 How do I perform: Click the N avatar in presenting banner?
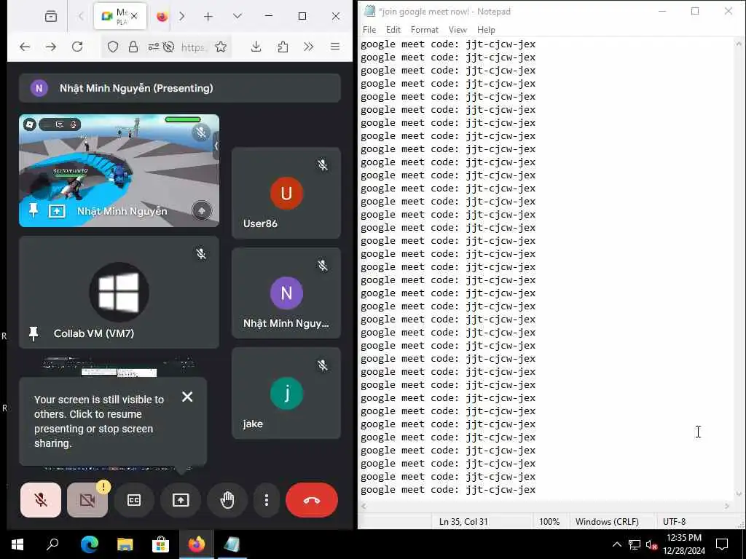coord(39,88)
